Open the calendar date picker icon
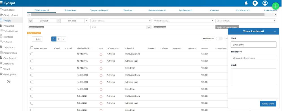Viewport: 282px width, 111px height. 31,21
